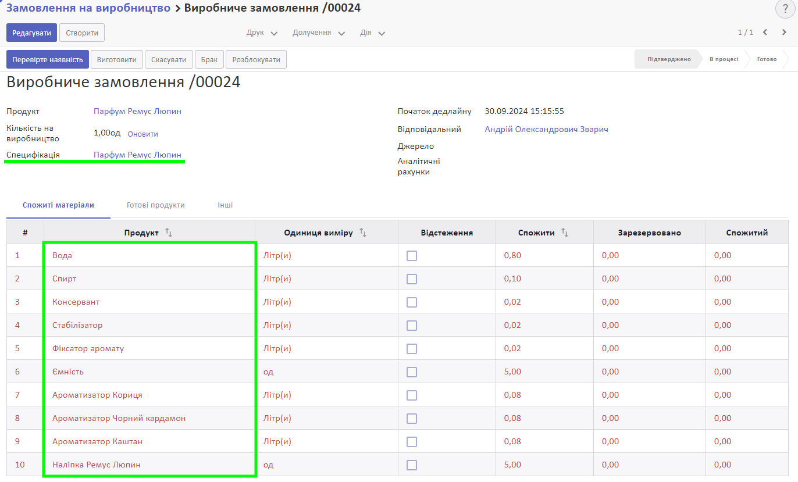
Task: Go to the next record arrow
Action: 784,33
